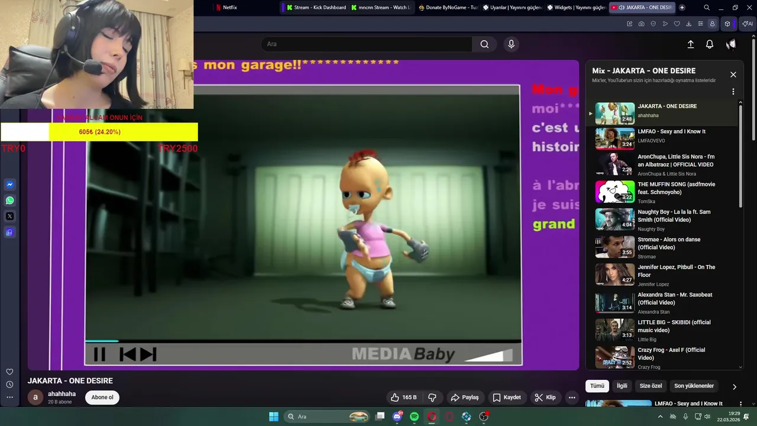Open the browser tab search magnifier
Screen dimensions: 757x426
[707, 8]
